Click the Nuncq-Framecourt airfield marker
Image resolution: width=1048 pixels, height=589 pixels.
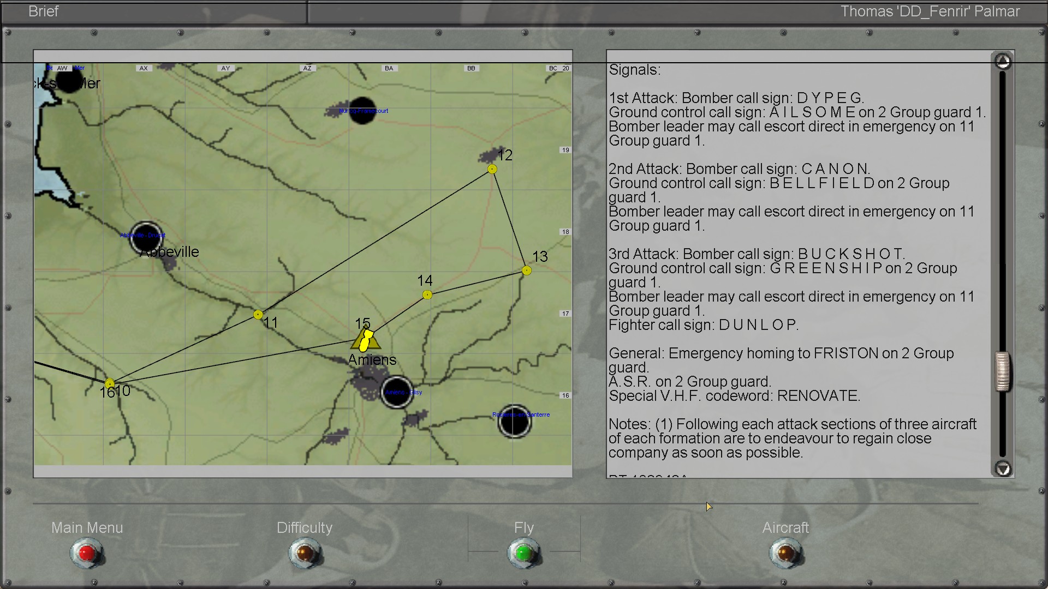(x=362, y=111)
